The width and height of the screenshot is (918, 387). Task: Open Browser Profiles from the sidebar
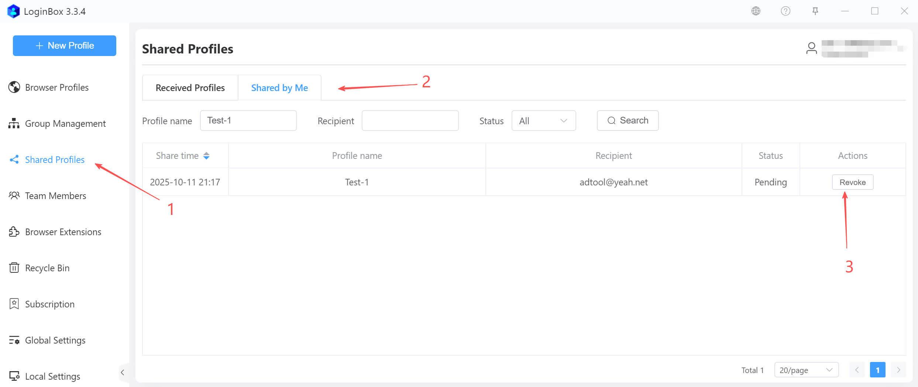point(56,87)
